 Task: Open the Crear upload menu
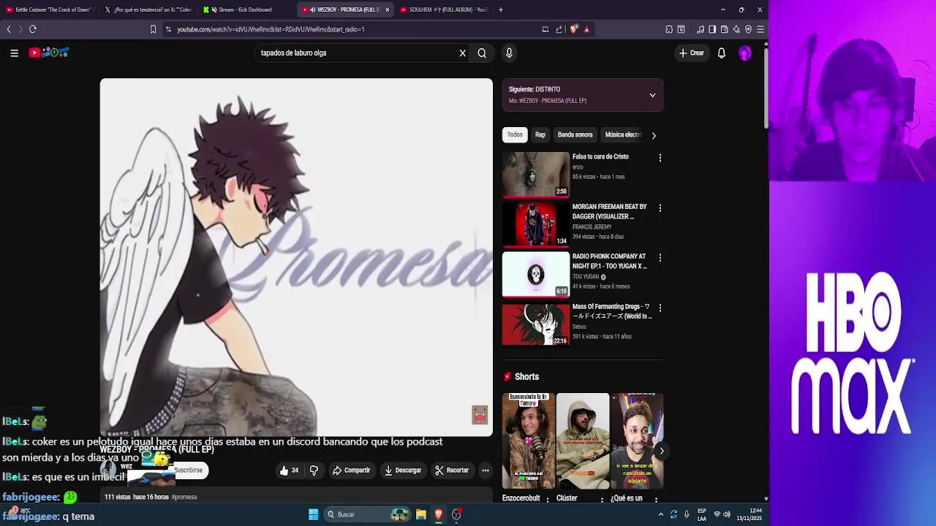tap(691, 53)
